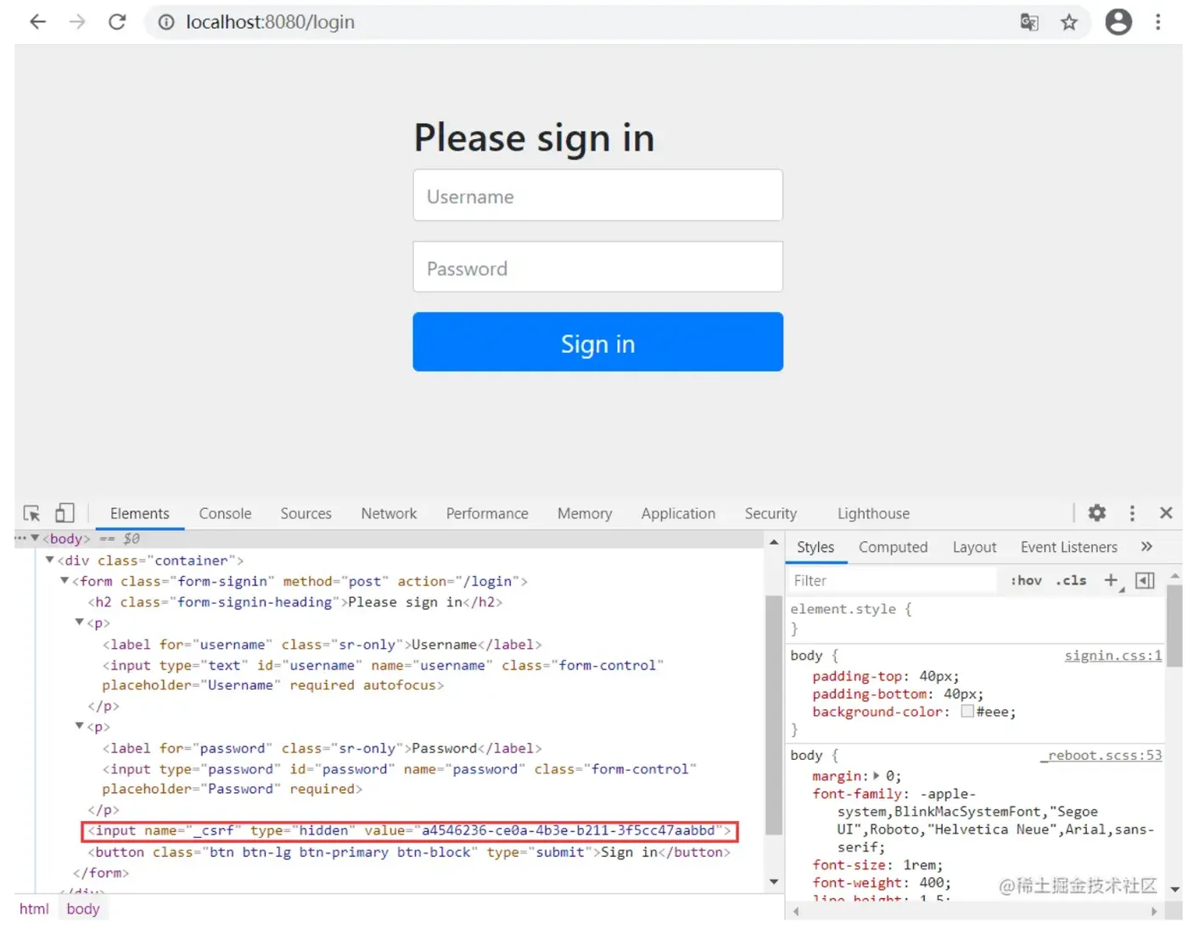Click the browser forward arrow

click(77, 22)
